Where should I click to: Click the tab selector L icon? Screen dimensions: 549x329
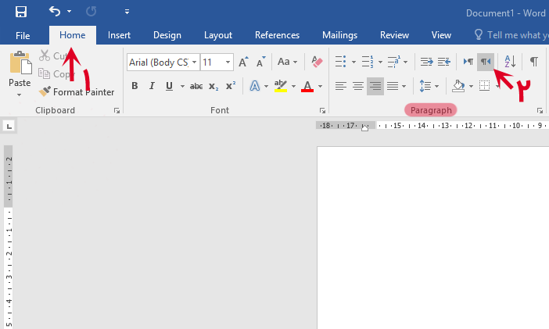[x=9, y=126]
